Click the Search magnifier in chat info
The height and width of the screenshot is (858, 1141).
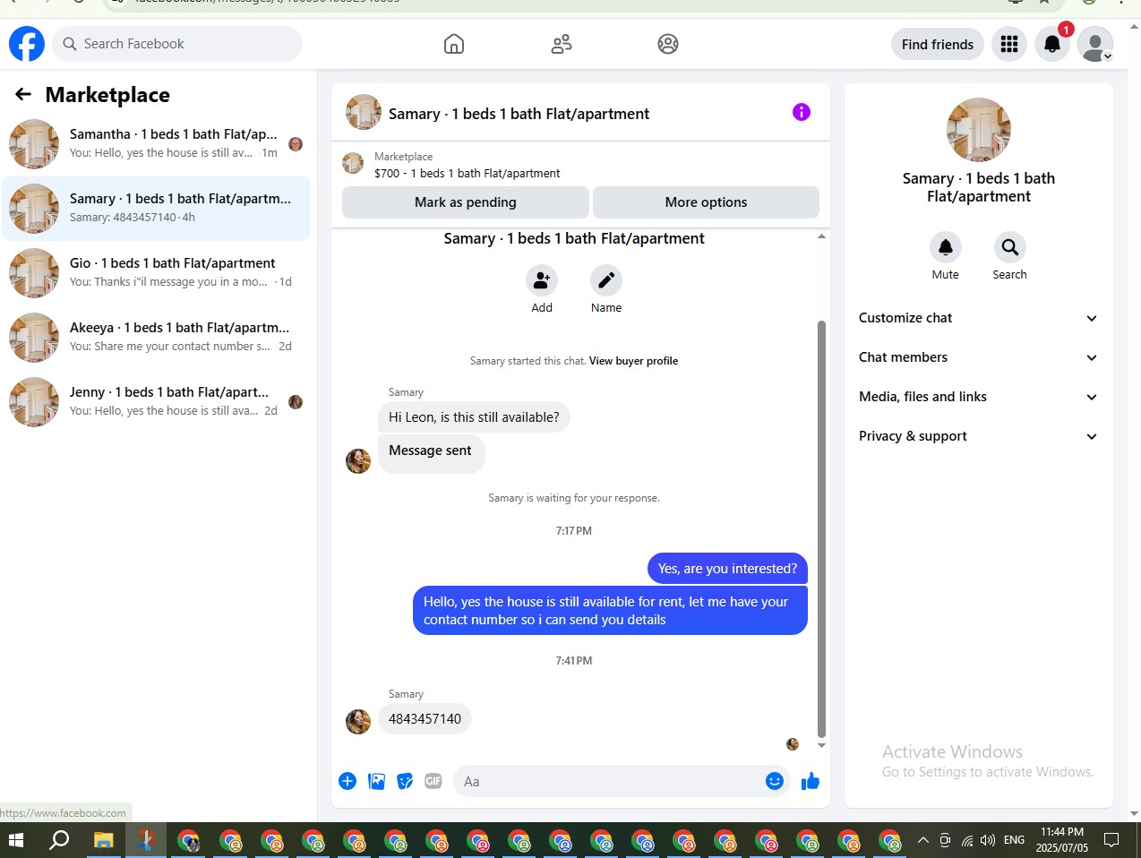(x=1010, y=247)
